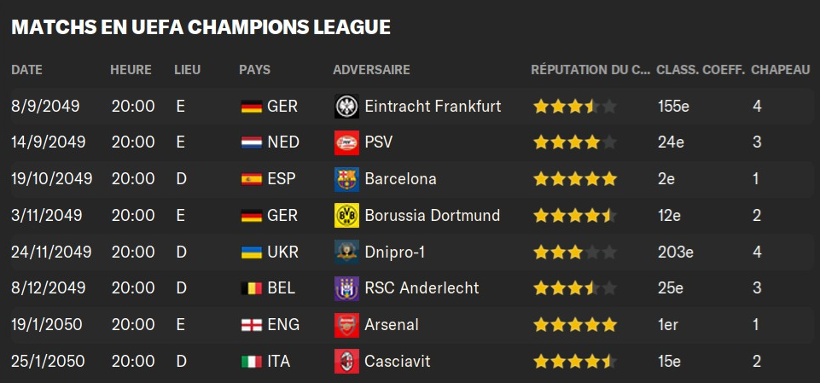
Task: Click the PSV club logo
Action: tap(346, 142)
